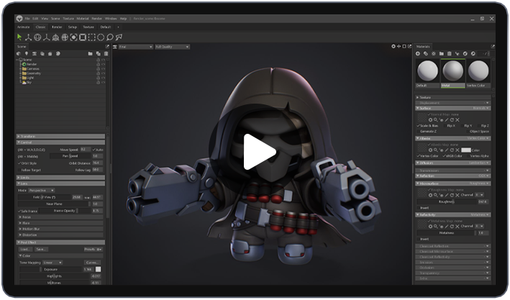This screenshot has height=300, width=510.
Task: Toggle the Orbit Style checkbox
Action: (19, 163)
